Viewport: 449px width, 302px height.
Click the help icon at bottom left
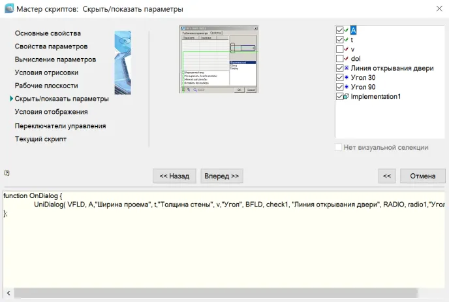[x=7, y=173]
